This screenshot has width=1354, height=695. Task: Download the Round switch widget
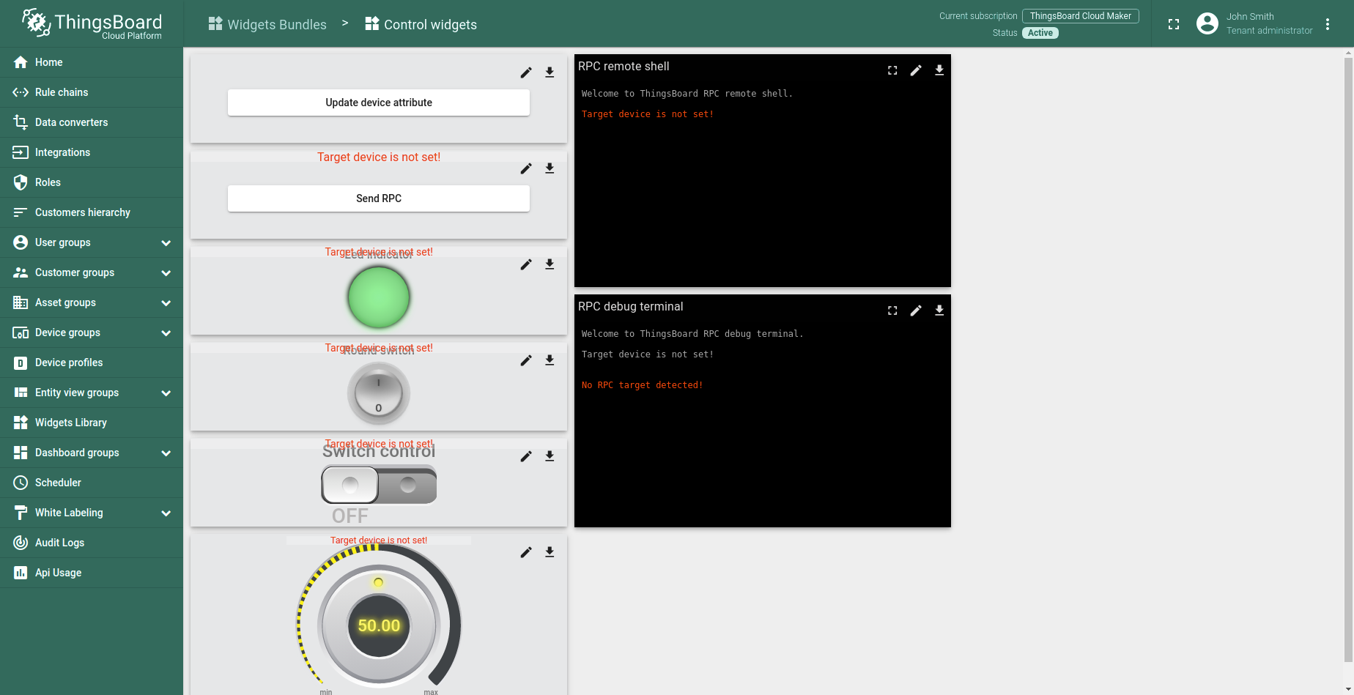click(550, 360)
